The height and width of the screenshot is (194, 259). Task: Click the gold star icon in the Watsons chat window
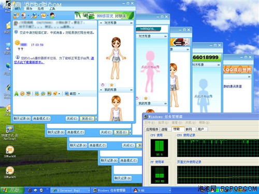click(146, 98)
